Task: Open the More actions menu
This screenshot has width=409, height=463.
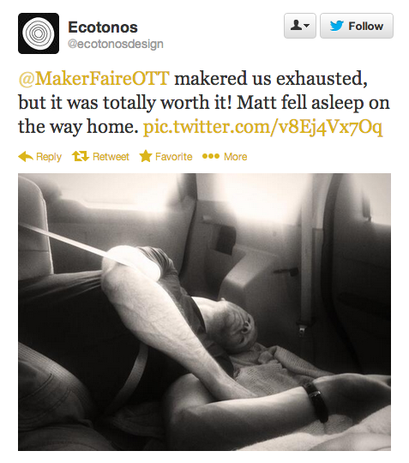Action: 225,157
